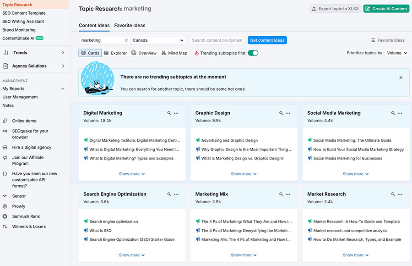Open SEO Writing Assistant in sidebar
This screenshot has height=266, width=412.
click(x=23, y=22)
